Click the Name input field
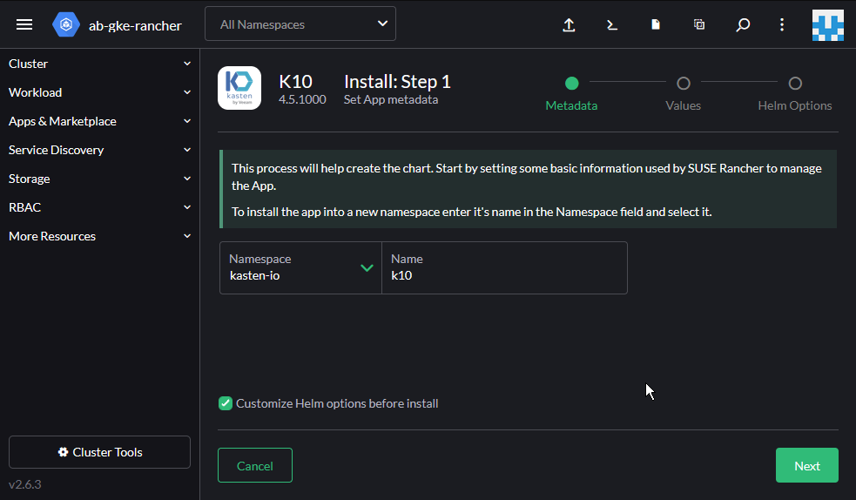Viewport: 856px width, 500px height. (504, 275)
